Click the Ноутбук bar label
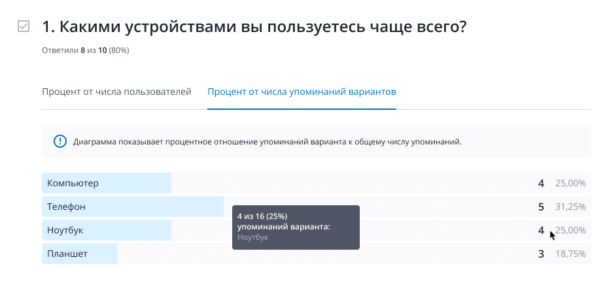607x285 pixels. [x=65, y=230]
